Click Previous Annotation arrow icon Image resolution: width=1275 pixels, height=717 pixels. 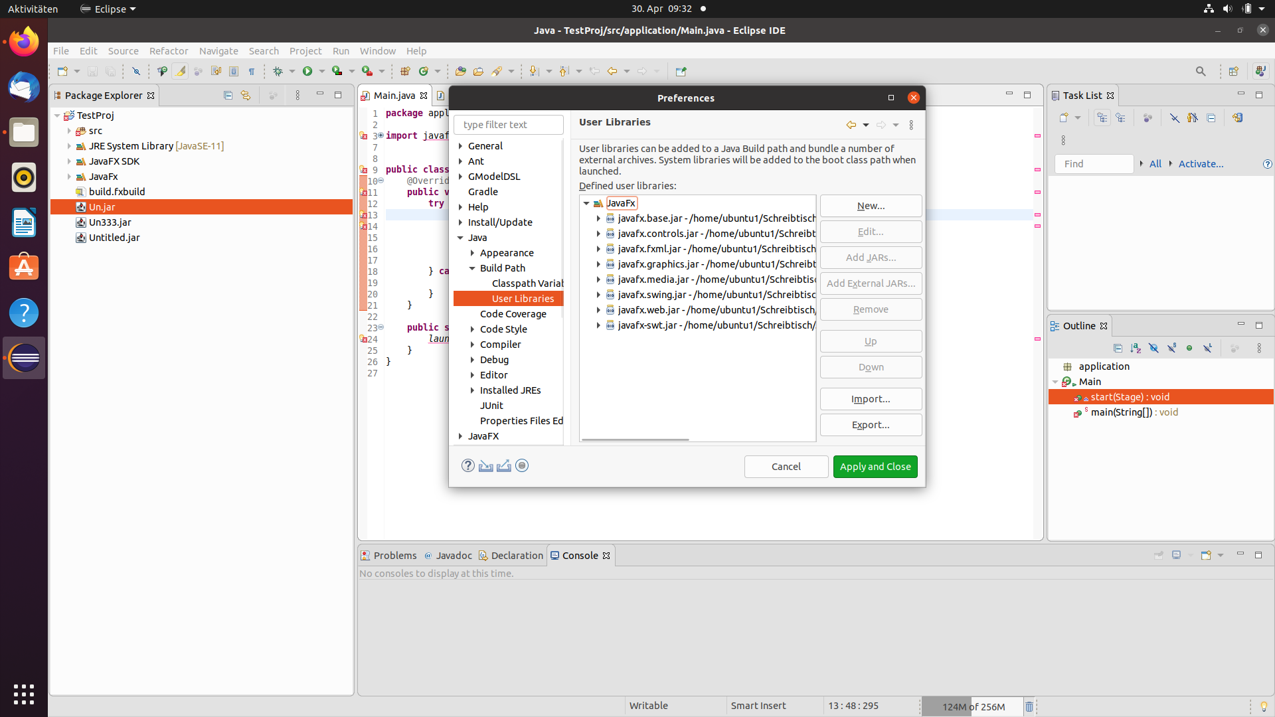point(564,71)
